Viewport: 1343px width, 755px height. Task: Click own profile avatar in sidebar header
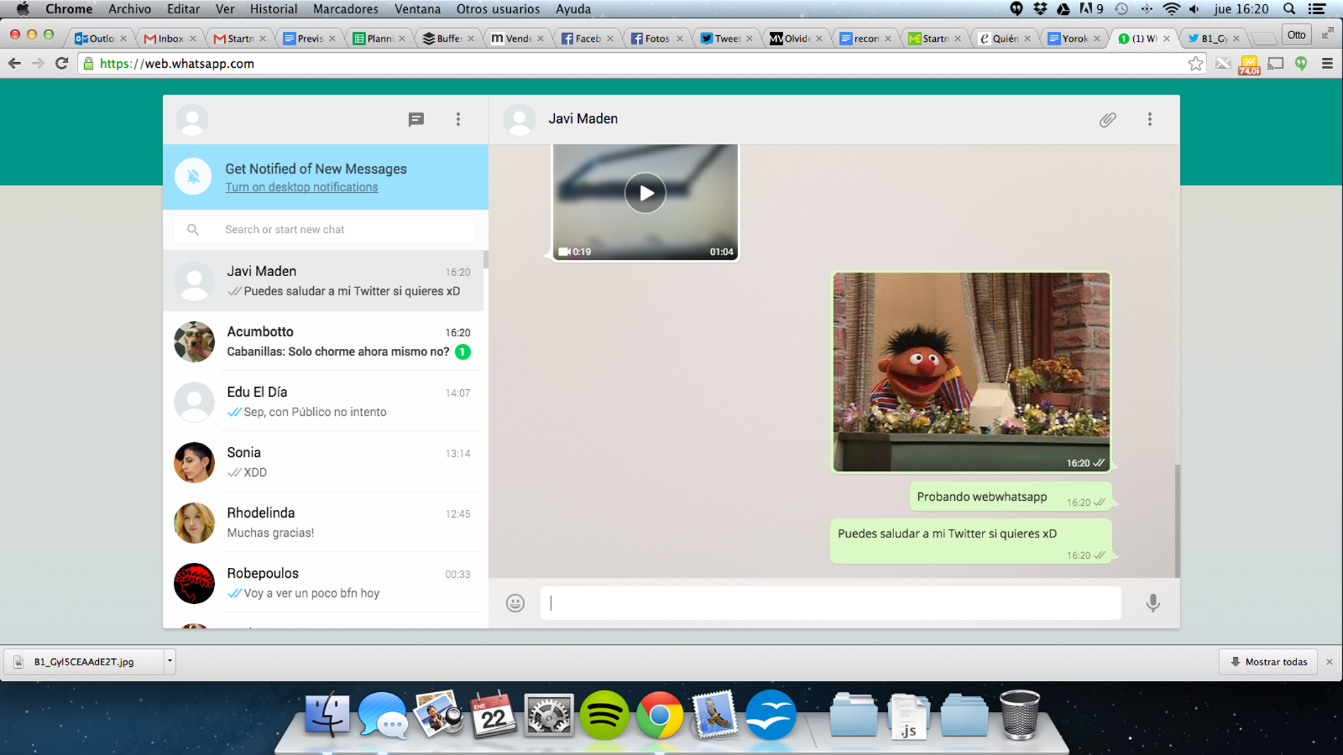pos(192,119)
